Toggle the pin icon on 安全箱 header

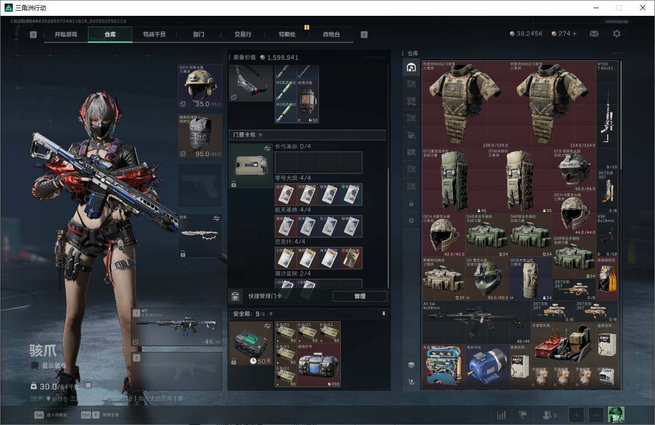tap(384, 314)
